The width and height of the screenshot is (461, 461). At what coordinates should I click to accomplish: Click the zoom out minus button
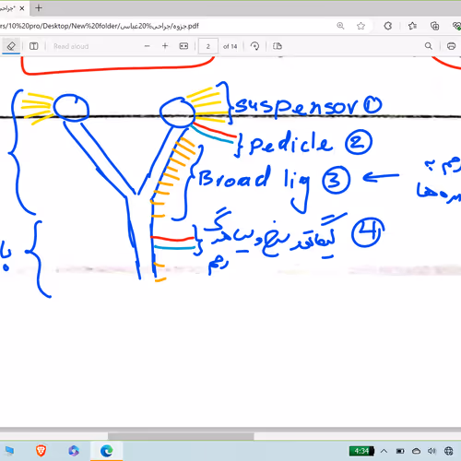(x=148, y=46)
